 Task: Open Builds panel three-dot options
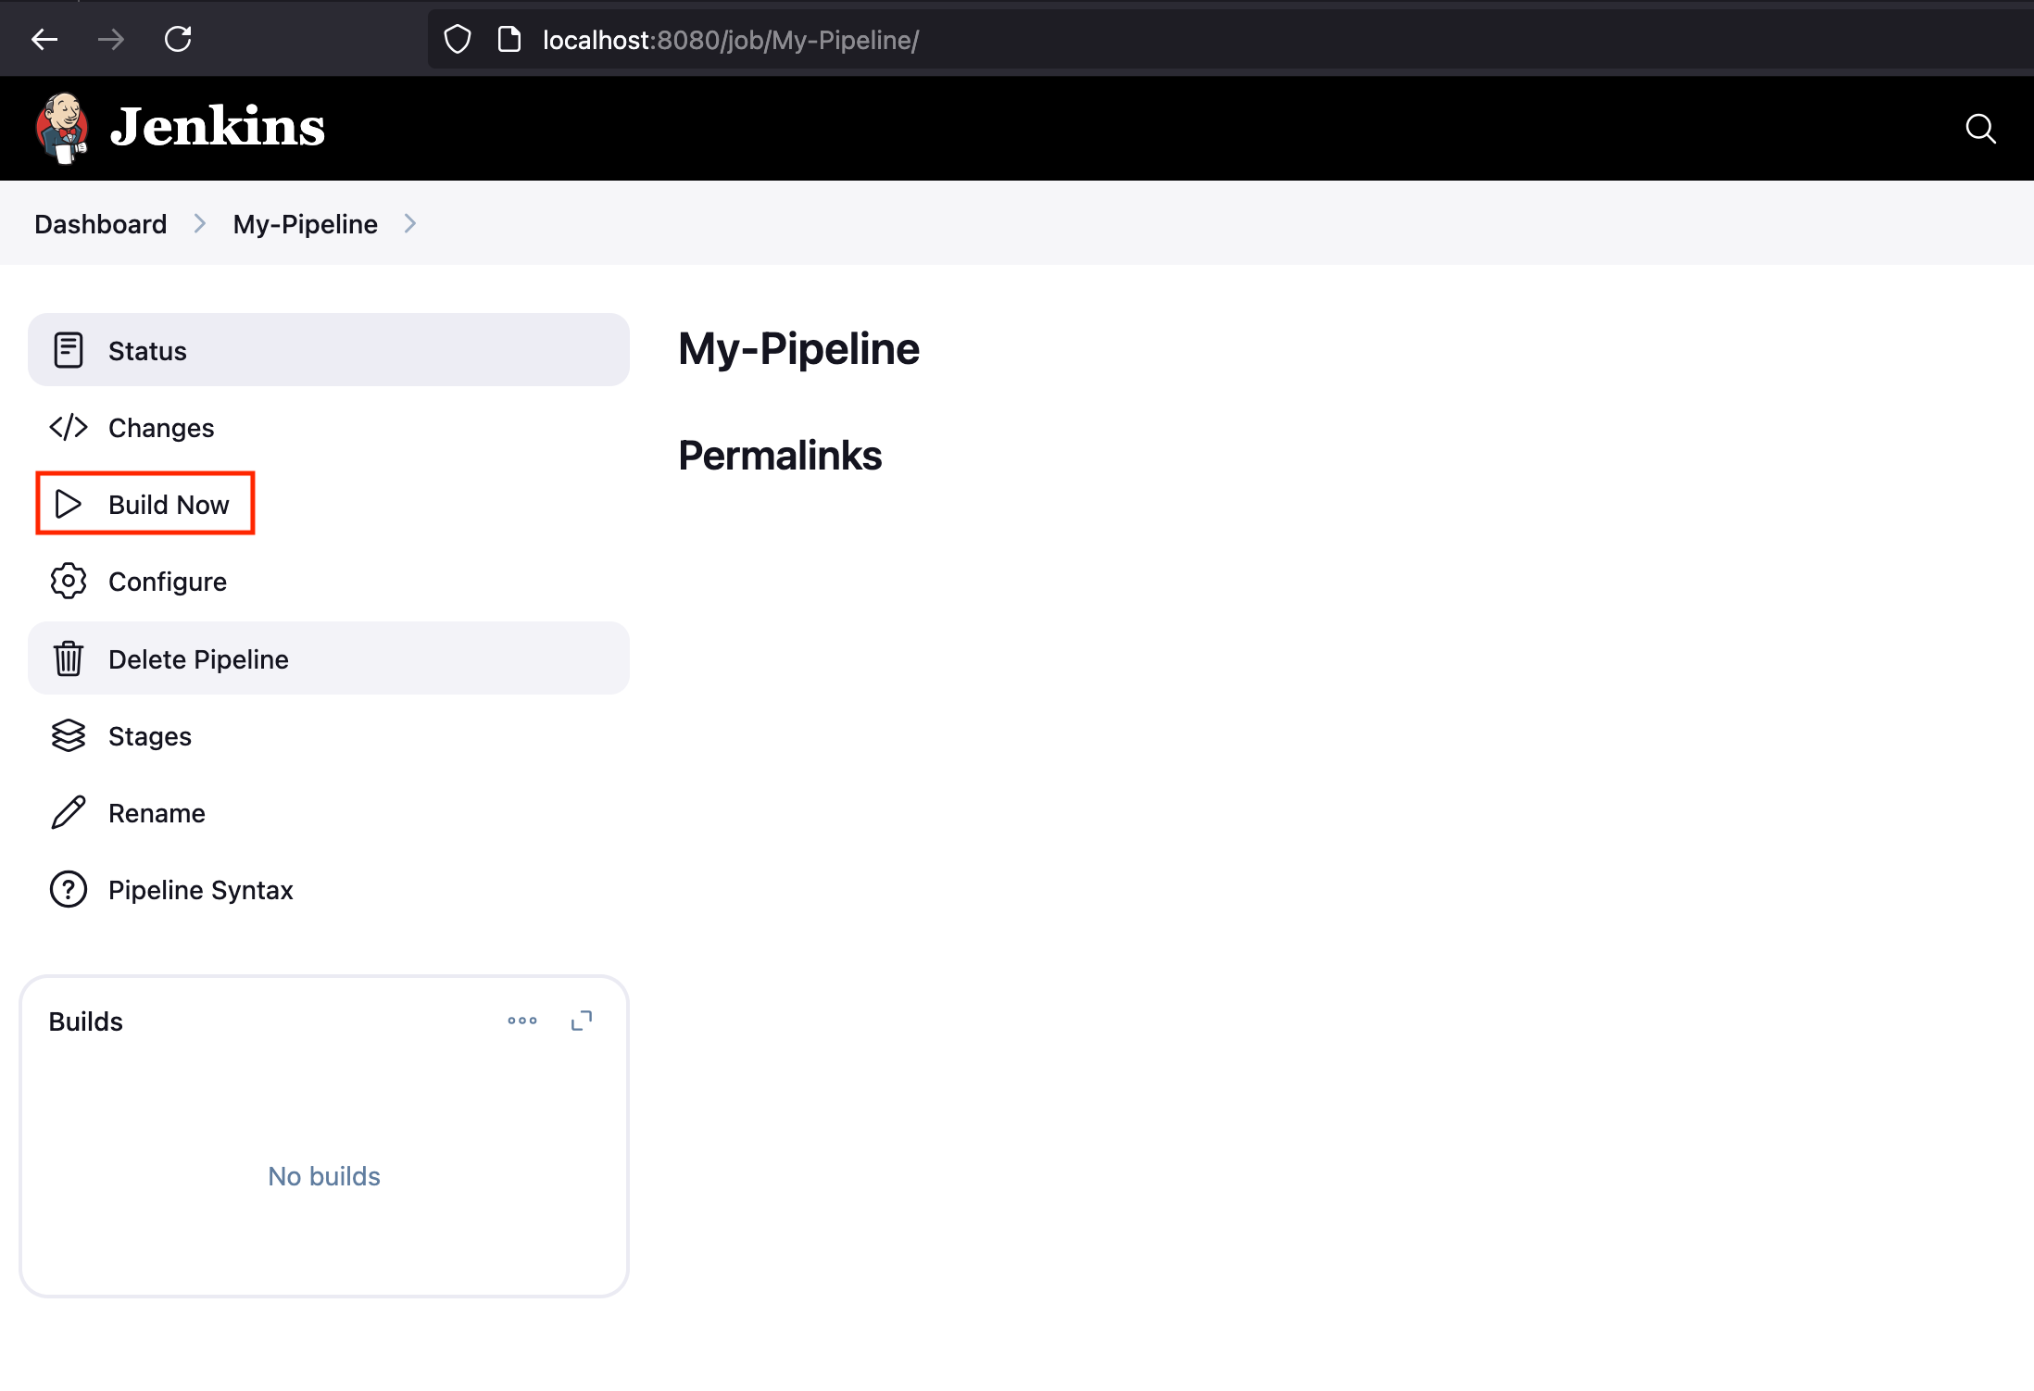(522, 1021)
